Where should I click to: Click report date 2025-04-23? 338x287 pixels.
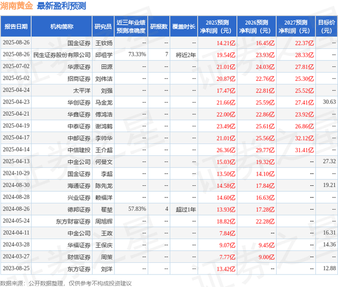tap(16, 102)
